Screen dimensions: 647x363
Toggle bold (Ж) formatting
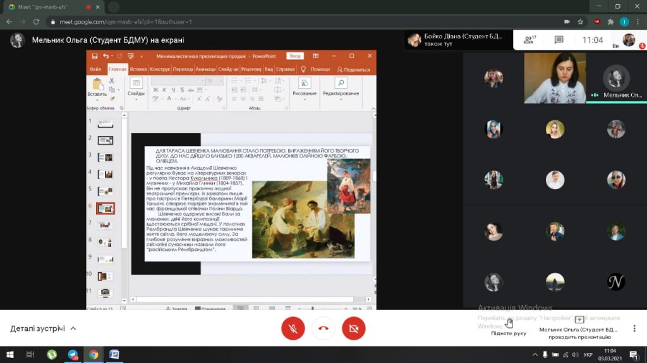tap(155, 89)
